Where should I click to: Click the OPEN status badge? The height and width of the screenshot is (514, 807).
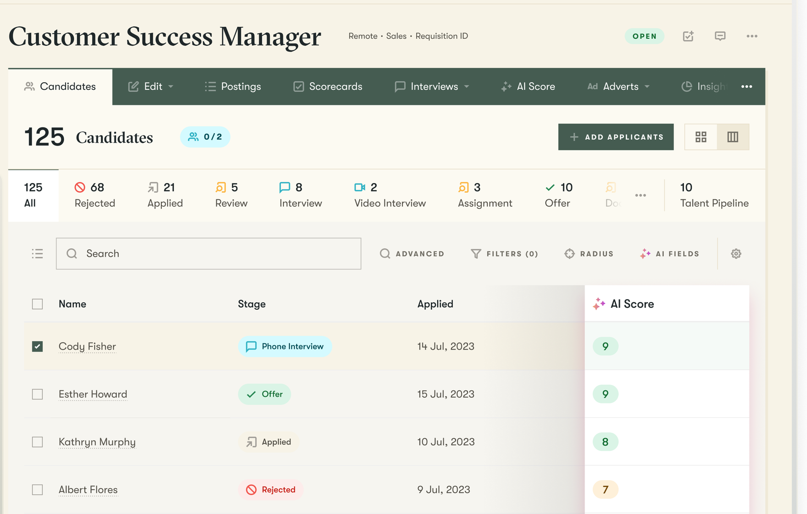coord(645,36)
